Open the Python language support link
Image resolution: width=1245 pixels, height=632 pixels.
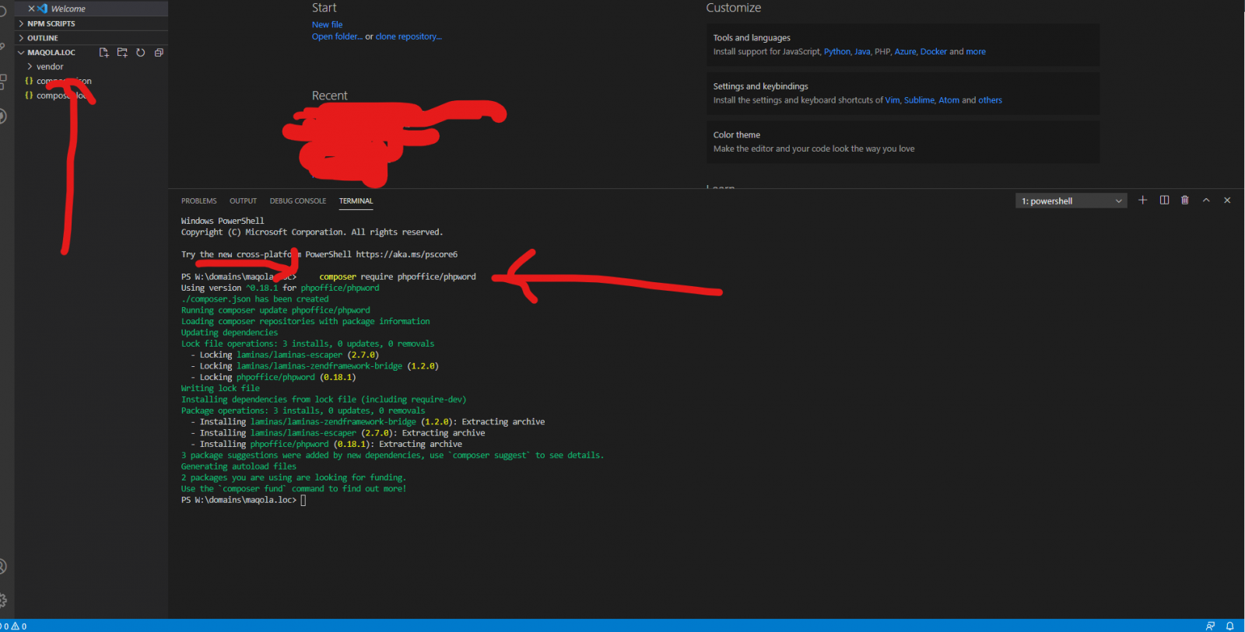[x=837, y=52]
